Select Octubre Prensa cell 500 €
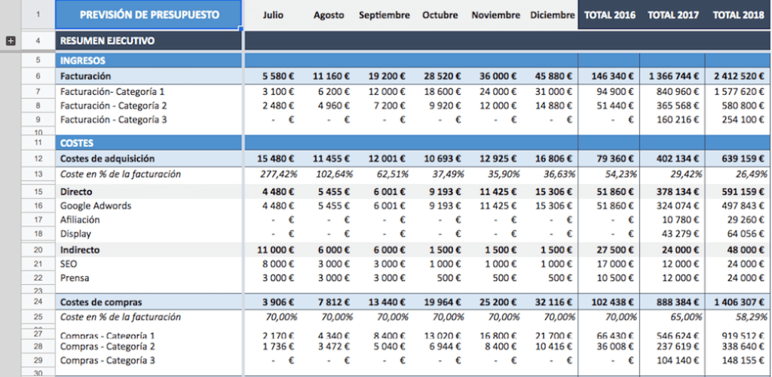Image resolution: width=772 pixels, height=377 pixels. [x=448, y=278]
